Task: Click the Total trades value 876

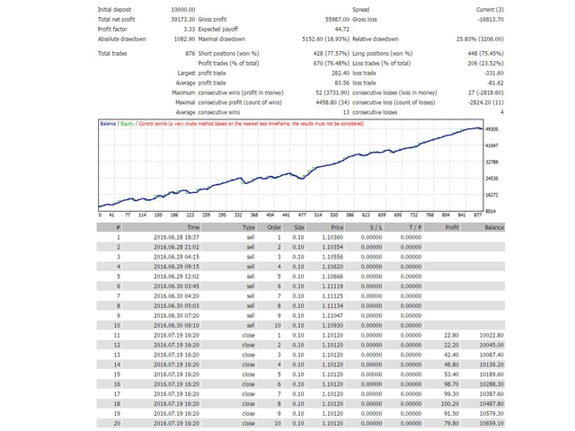Action: [190, 54]
